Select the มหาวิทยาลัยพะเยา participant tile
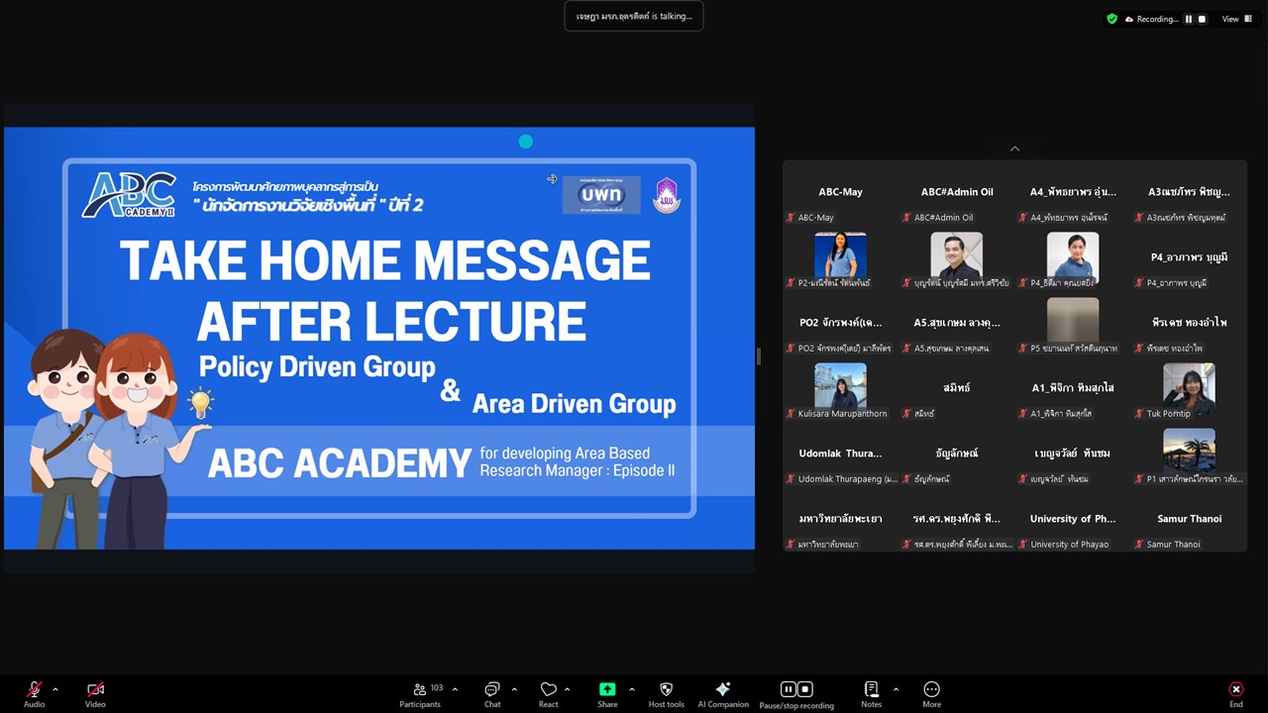The image size is (1268, 713). point(840,519)
